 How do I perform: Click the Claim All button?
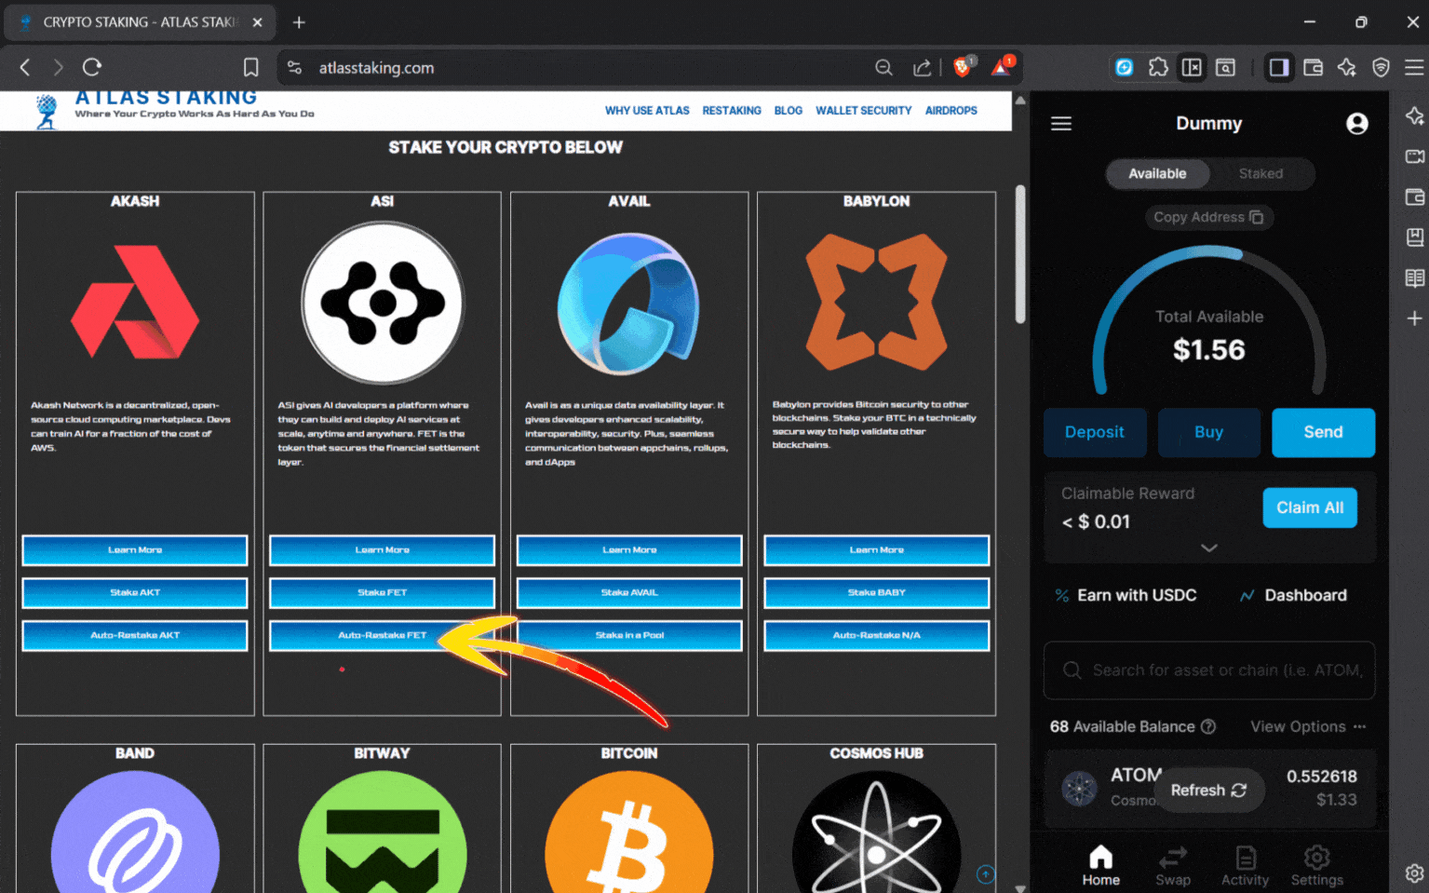(x=1310, y=507)
